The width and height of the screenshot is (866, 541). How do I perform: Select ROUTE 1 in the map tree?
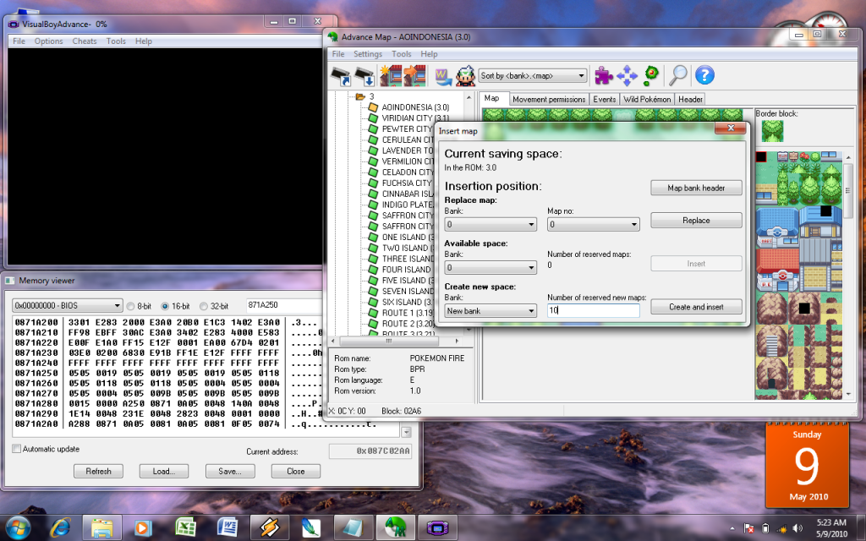click(x=408, y=313)
